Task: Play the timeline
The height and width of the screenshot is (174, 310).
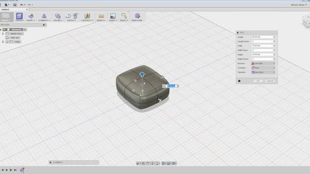Action: coord(11,170)
